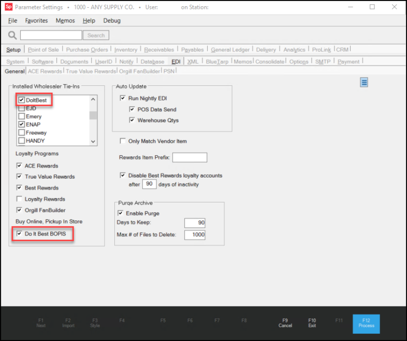Click the Days to Keep field

[195, 223]
